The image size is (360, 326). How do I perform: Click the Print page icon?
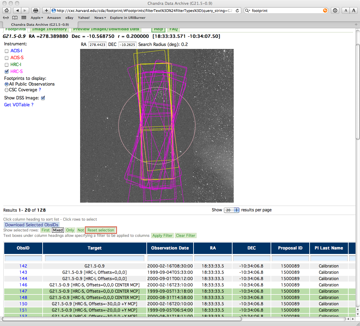click(x=36, y=11)
